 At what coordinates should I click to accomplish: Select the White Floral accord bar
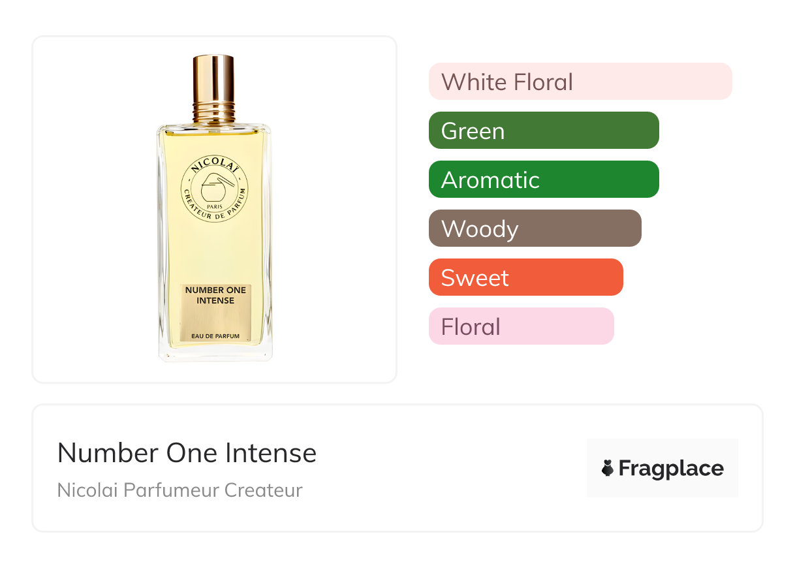click(580, 82)
